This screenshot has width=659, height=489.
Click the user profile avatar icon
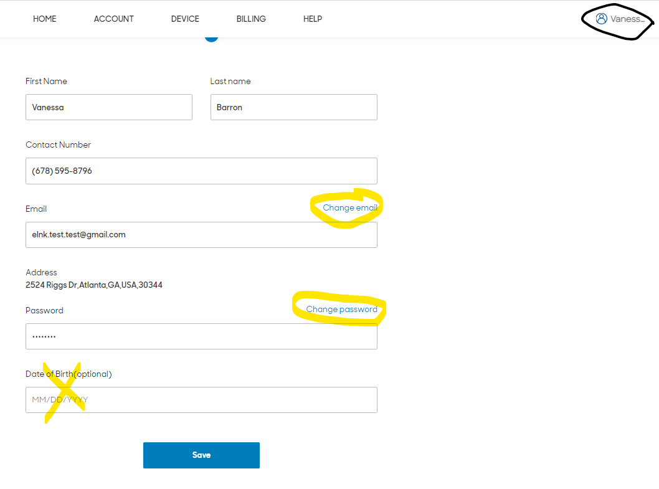(602, 19)
